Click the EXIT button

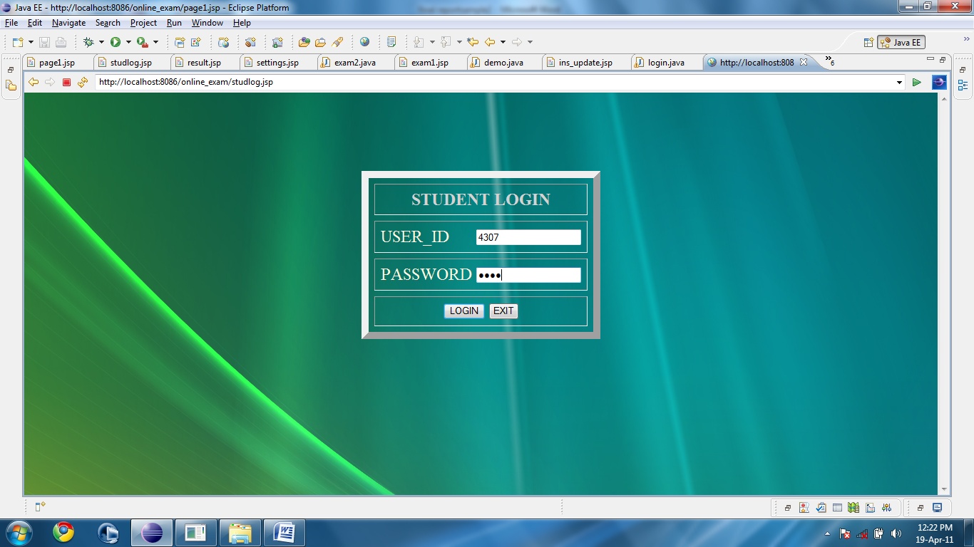pyautogui.click(x=503, y=311)
